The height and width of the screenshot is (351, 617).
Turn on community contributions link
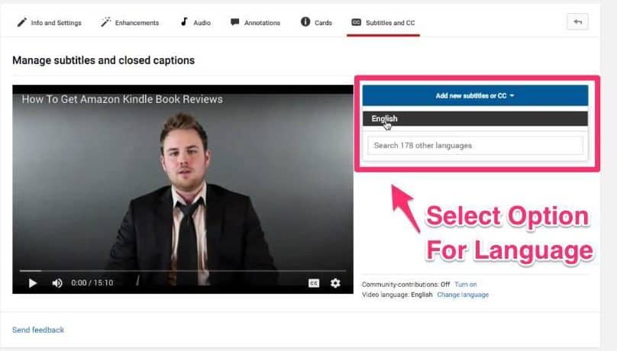click(466, 284)
